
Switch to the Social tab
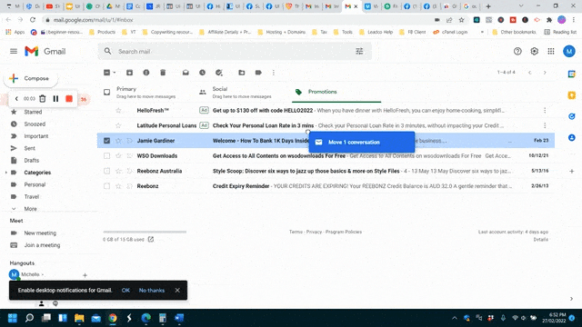pos(242,92)
